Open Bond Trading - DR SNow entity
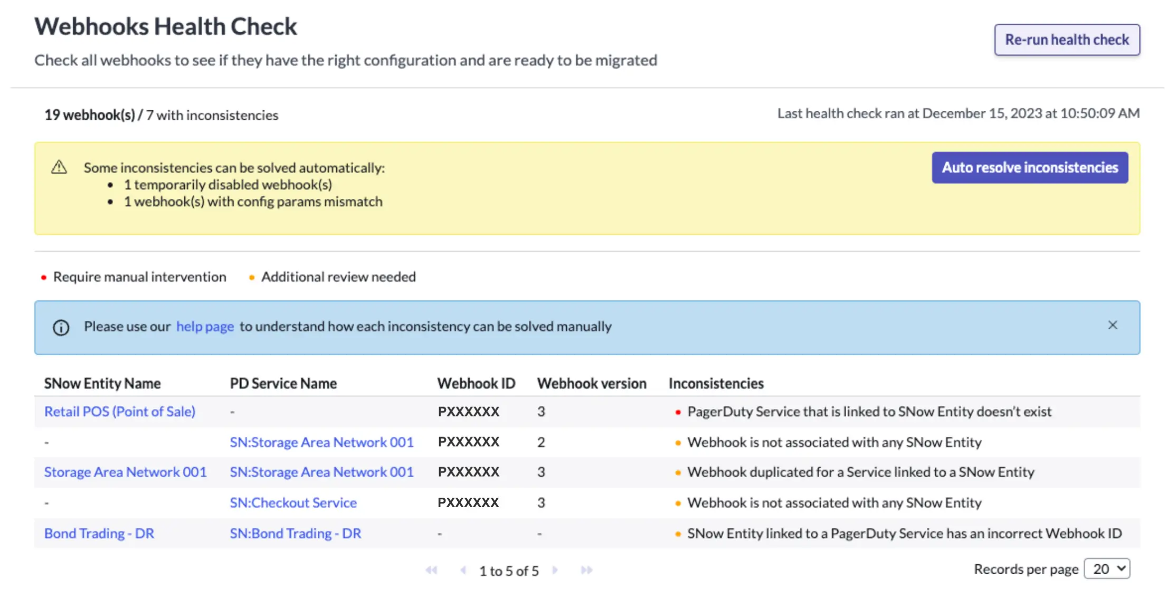Image resolution: width=1176 pixels, height=589 pixels. (x=99, y=534)
